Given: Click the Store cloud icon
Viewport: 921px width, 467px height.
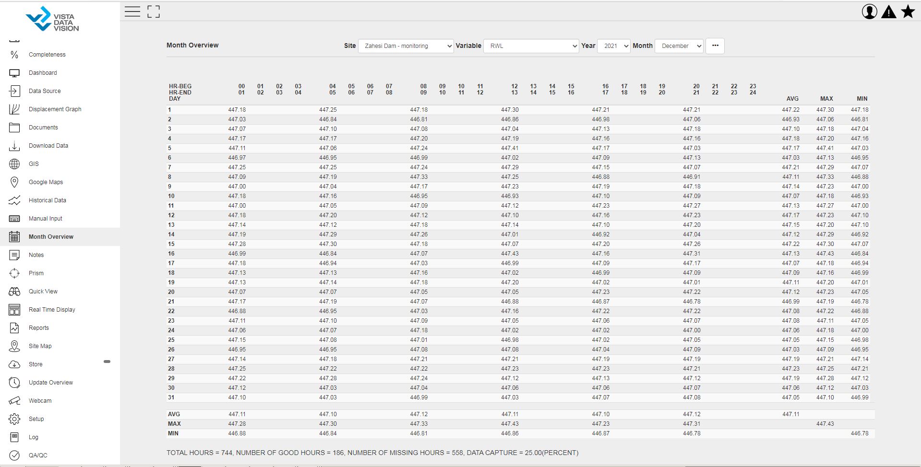Looking at the screenshot, I should (x=14, y=364).
